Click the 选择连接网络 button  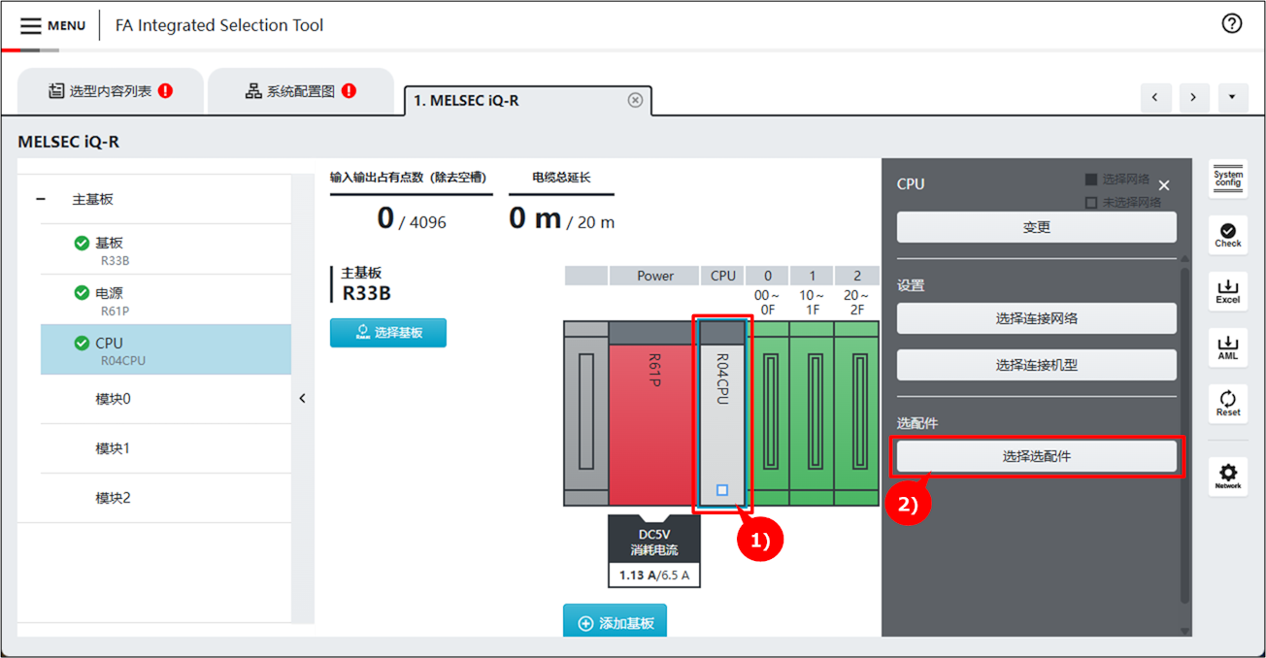pos(1036,318)
